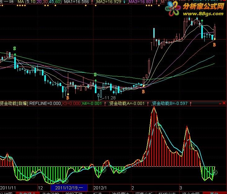
Task: Open the red 其他 tab at the bottom
Action: 214,193
